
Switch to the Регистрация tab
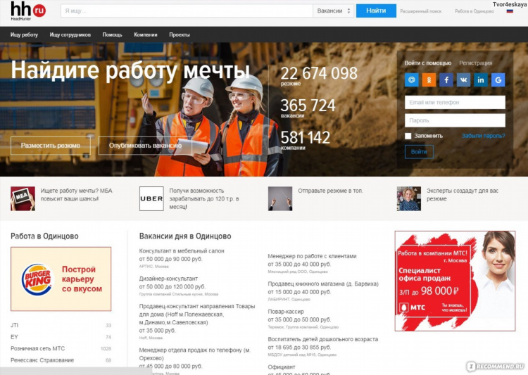click(x=475, y=63)
